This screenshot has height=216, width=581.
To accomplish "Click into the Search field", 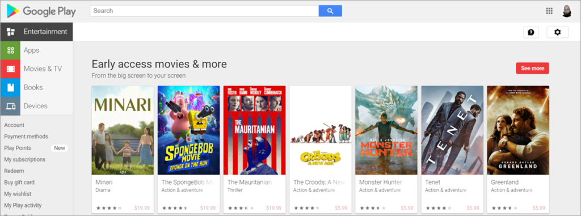I will pos(204,11).
